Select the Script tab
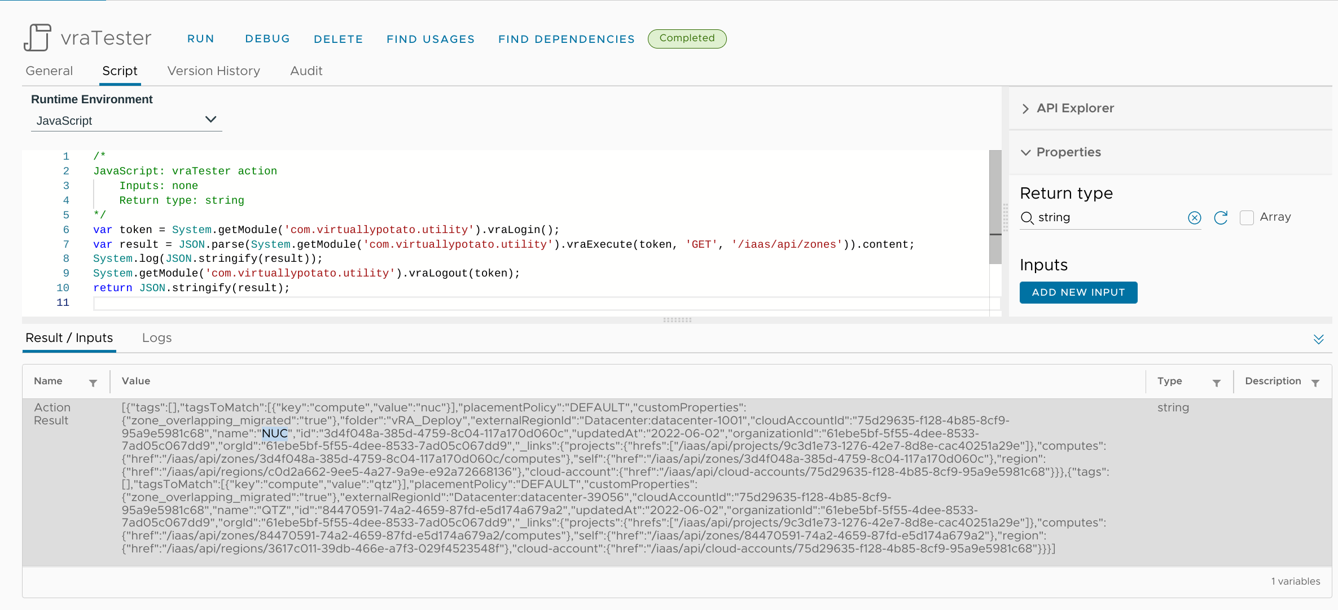The width and height of the screenshot is (1338, 610). (x=120, y=70)
